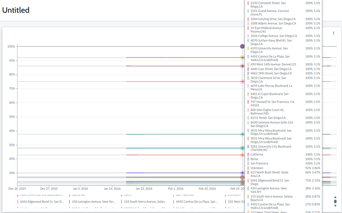The width and height of the screenshot is (342, 213).
Task: Toggle legend series 153 South Sierra Avenue, Solan...
Action: coord(144,201)
